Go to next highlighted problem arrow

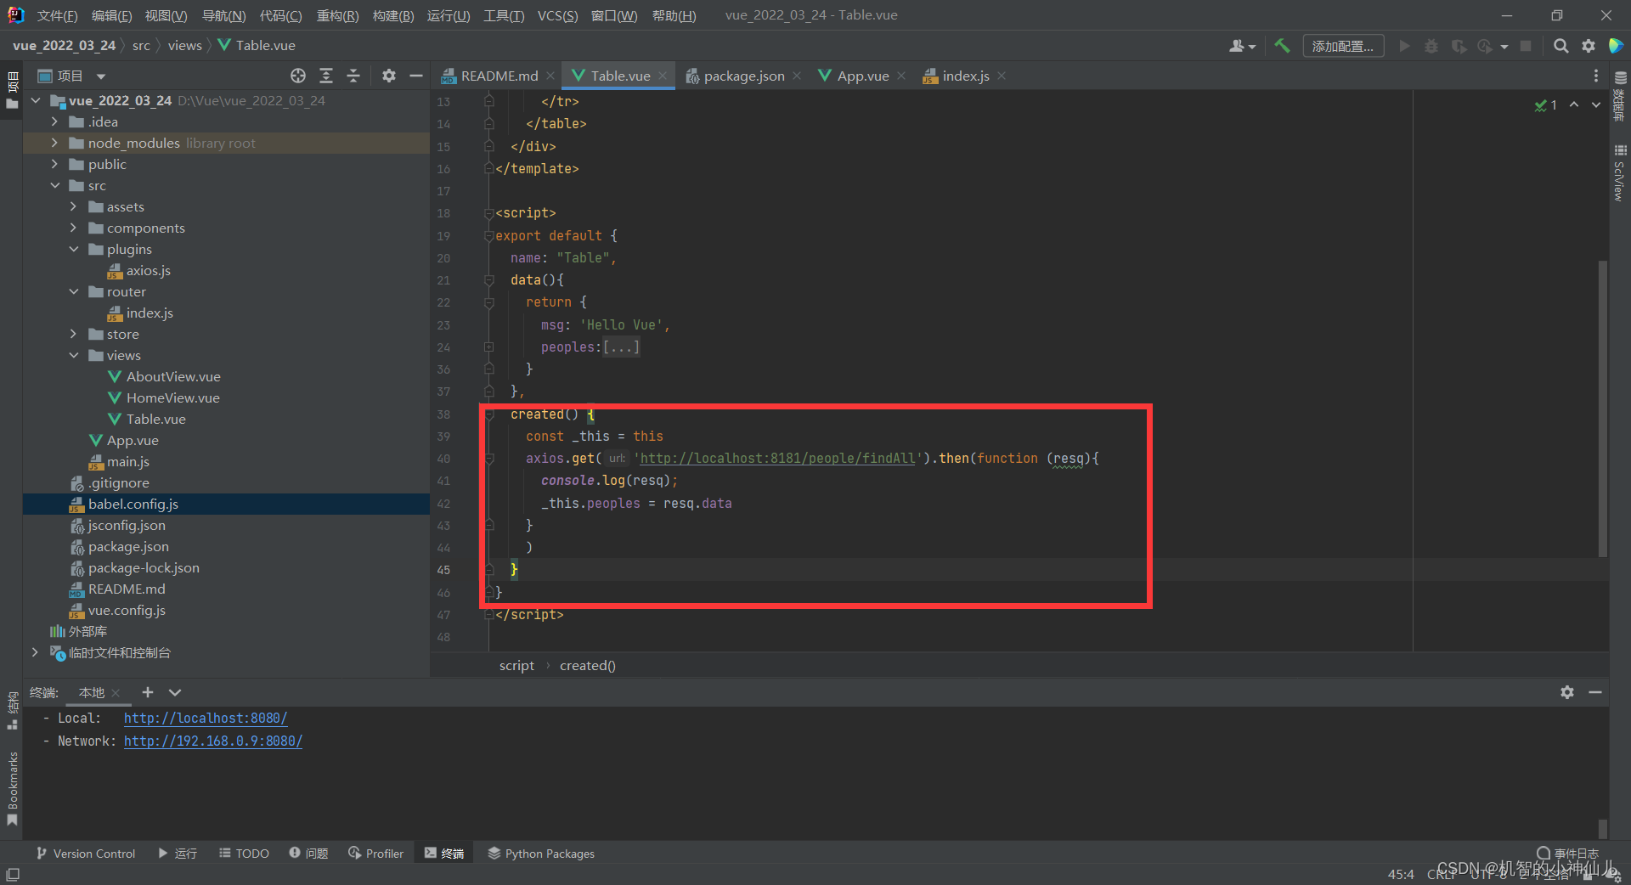pos(1596,104)
